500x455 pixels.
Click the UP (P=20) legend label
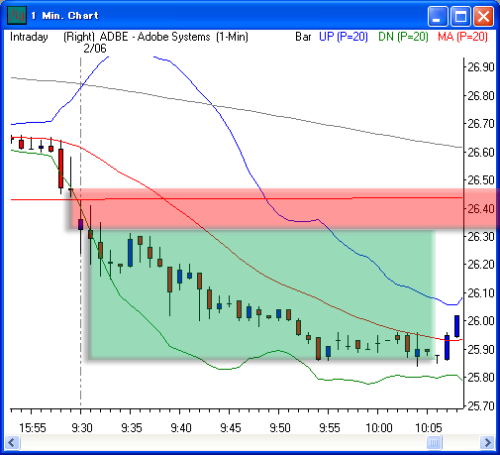click(344, 37)
